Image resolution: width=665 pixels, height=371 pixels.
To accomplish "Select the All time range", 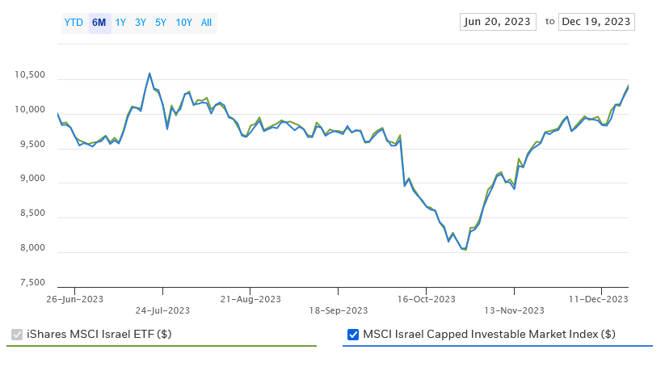I will pyautogui.click(x=206, y=23).
